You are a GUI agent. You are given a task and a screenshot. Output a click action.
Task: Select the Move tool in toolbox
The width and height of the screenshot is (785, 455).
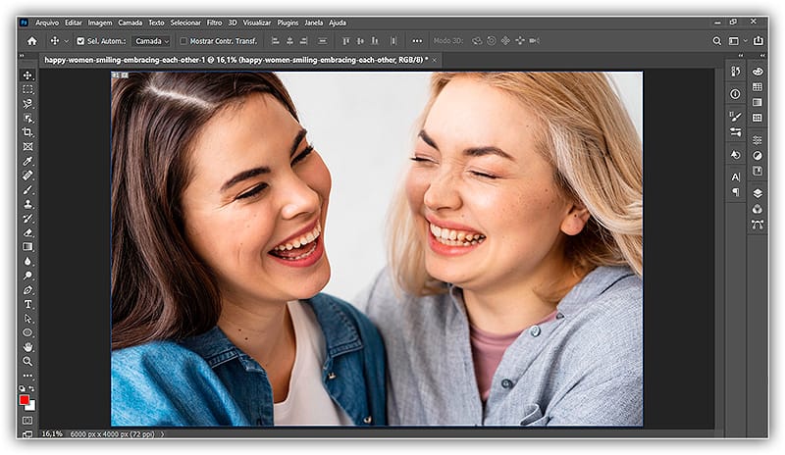click(x=27, y=76)
